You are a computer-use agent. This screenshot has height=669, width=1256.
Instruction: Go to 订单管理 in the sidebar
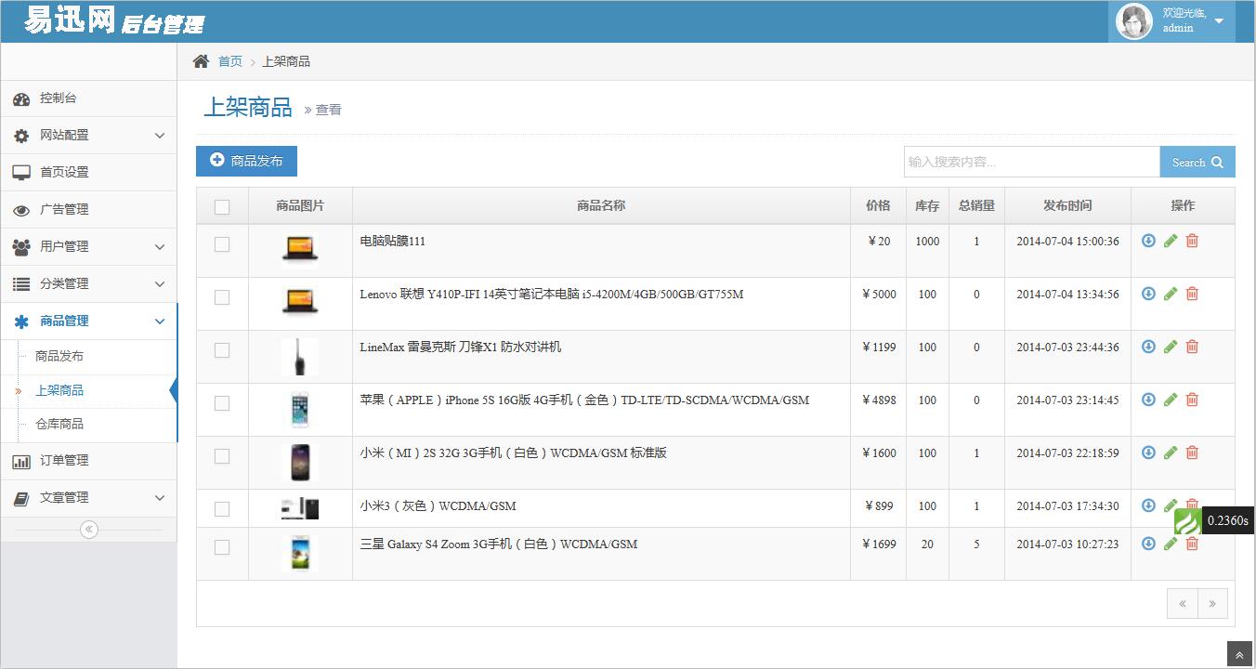tap(64, 461)
